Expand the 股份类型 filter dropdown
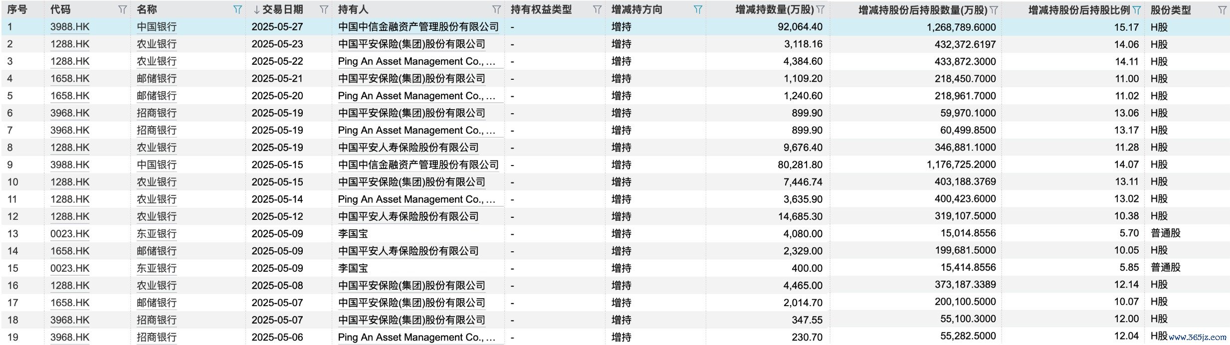Image resolution: width=1230 pixels, height=345 pixels. 1222,9
